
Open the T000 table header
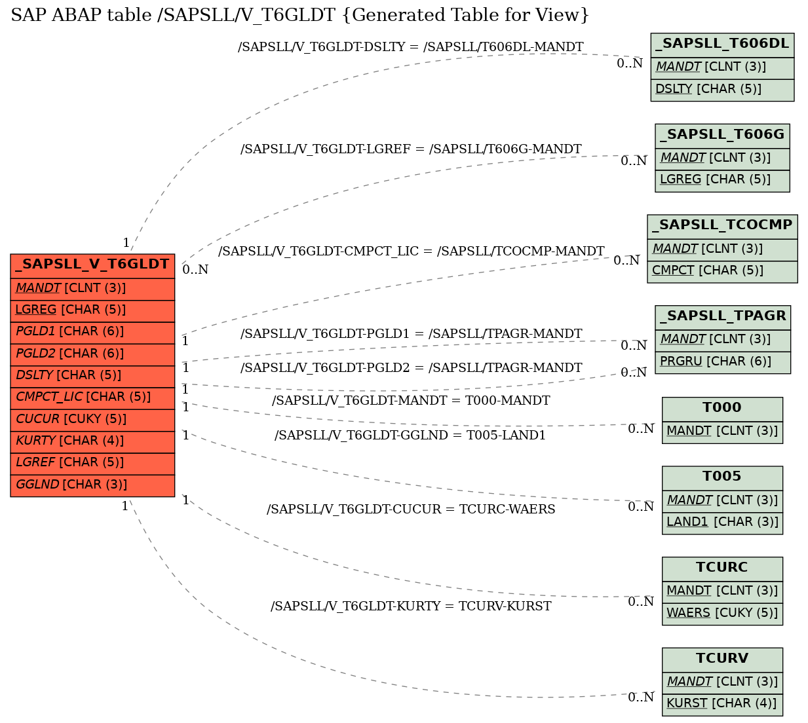coord(722,409)
